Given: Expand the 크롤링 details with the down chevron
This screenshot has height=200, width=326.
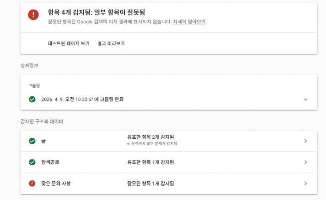Looking at the screenshot, I should point(305,99).
